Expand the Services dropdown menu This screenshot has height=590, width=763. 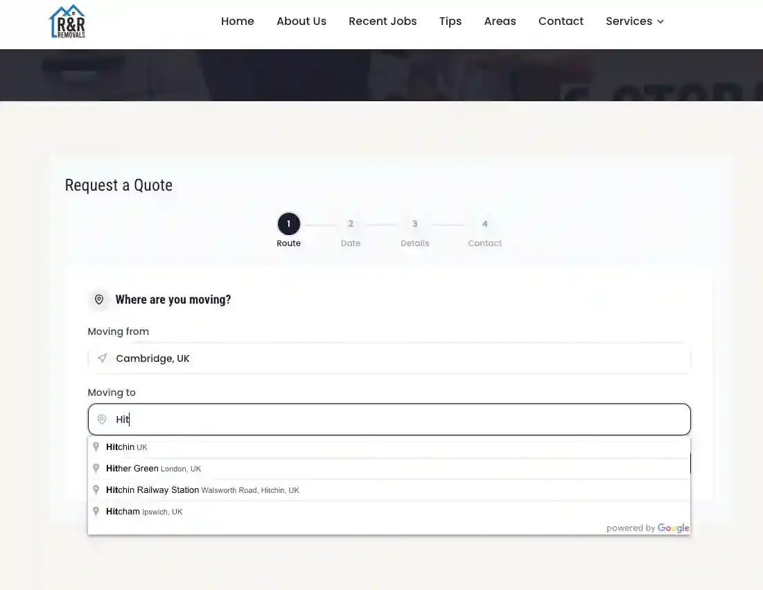(634, 21)
